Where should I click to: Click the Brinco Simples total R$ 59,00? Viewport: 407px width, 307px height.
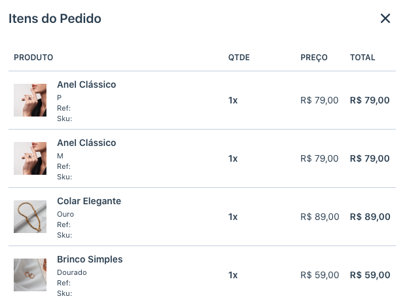(370, 275)
